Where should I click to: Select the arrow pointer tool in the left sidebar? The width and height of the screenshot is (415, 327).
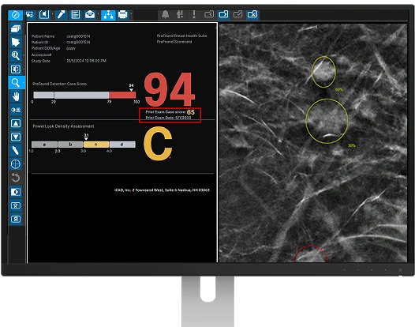point(16,42)
